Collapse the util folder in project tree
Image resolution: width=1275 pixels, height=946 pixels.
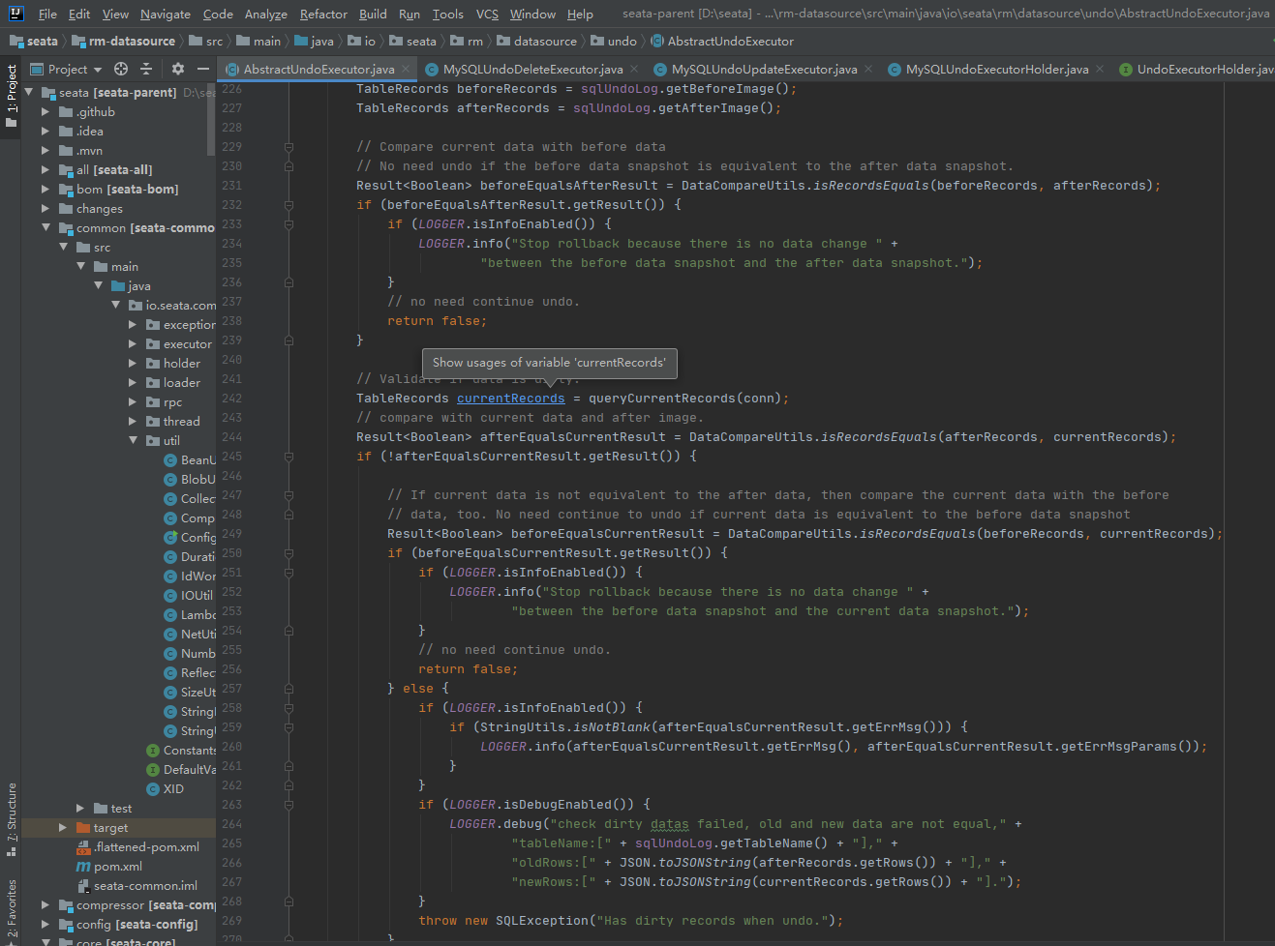tap(134, 441)
